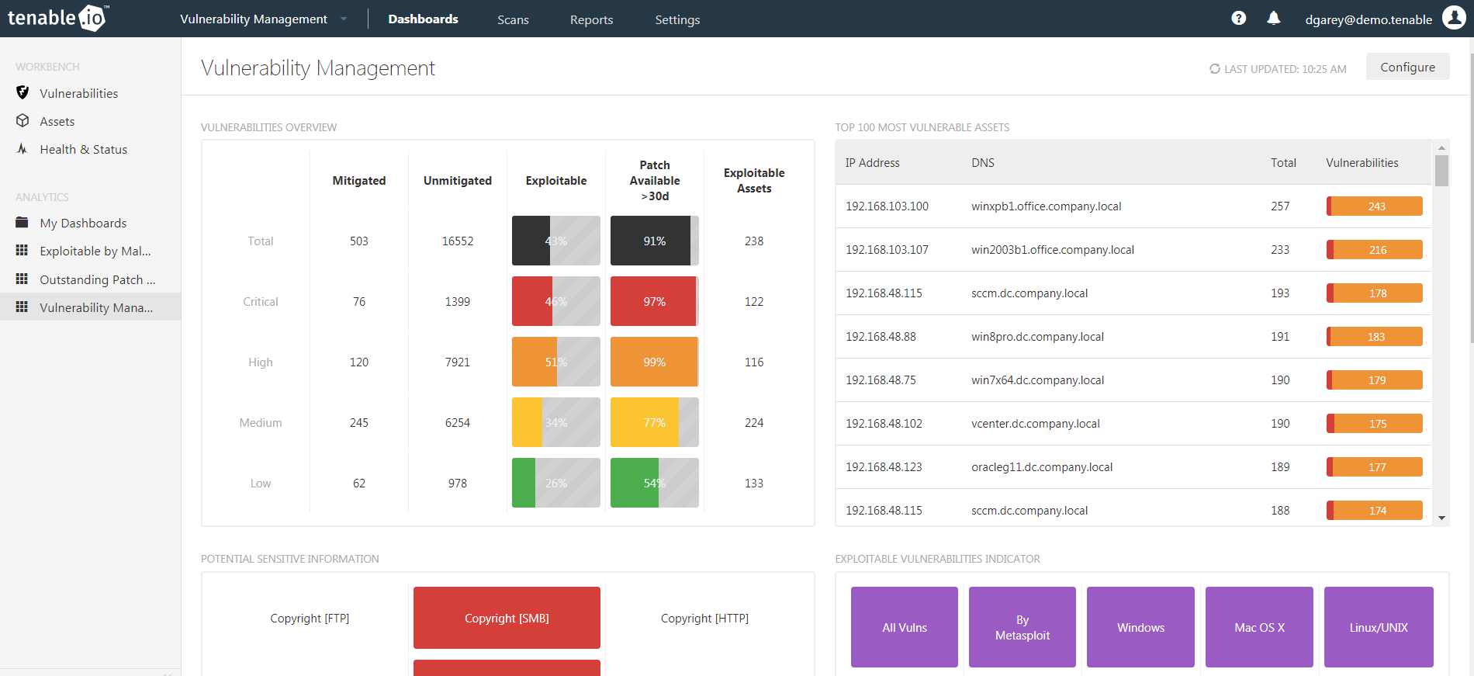Click the Last Updated refresh icon
Viewport: 1474px width, 676px height.
(x=1215, y=69)
